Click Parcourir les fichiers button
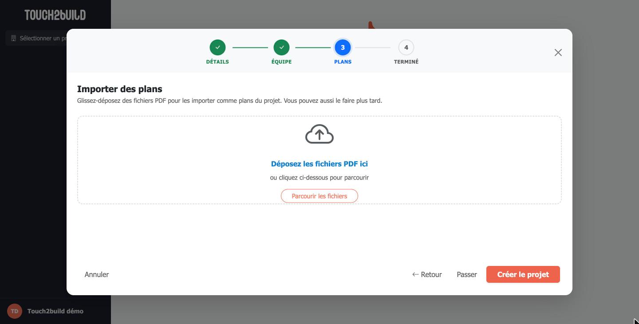 (319, 196)
